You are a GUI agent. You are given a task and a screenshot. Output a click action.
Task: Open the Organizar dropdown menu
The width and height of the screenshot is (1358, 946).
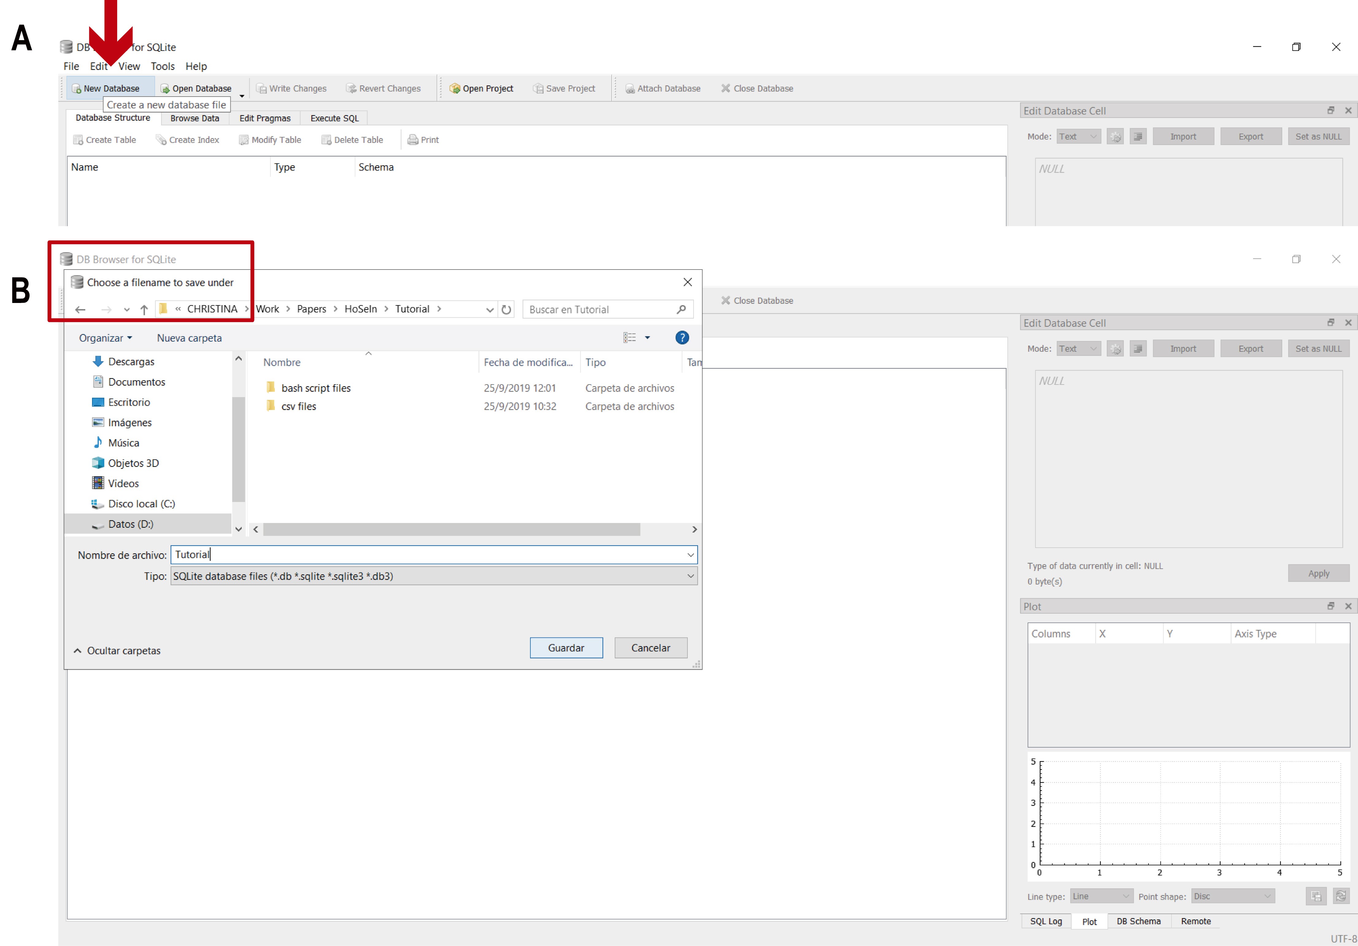click(105, 338)
